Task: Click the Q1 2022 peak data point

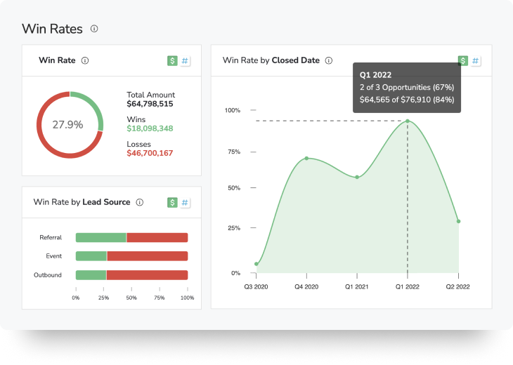Action: click(408, 121)
